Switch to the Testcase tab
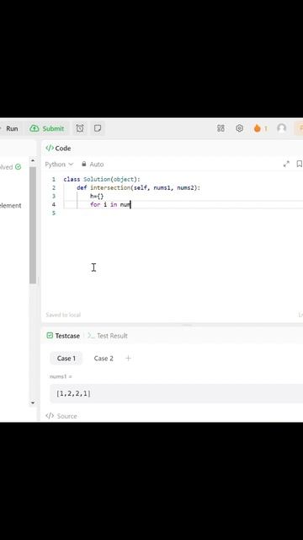The image size is (303, 540). tap(63, 336)
